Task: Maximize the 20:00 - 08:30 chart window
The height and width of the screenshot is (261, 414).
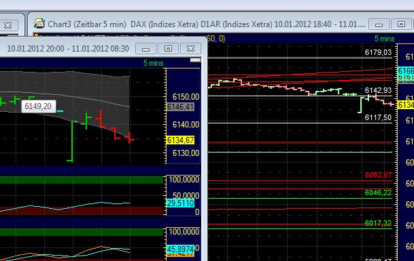Action: pyautogui.click(x=168, y=48)
